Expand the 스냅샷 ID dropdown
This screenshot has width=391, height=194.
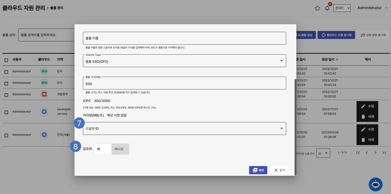click(x=184, y=128)
